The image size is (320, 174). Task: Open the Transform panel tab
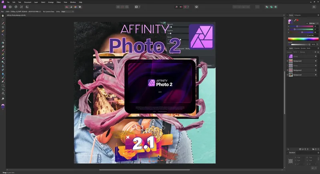click(292, 152)
